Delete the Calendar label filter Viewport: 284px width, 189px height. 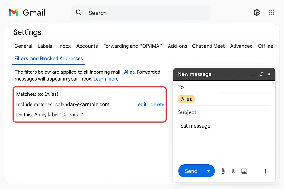(x=157, y=105)
